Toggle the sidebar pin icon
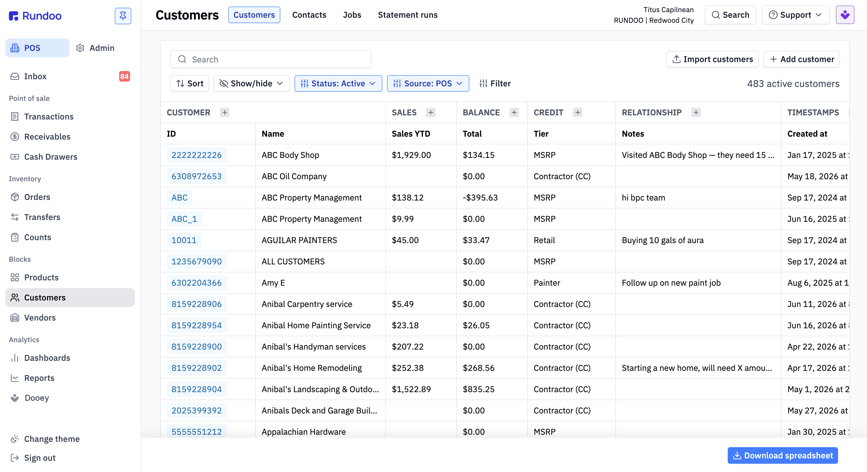This screenshot has height=472, width=867. 123,16
